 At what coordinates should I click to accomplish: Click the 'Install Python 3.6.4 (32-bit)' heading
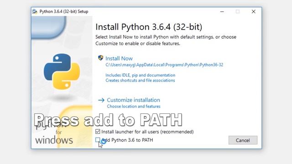click(149, 27)
